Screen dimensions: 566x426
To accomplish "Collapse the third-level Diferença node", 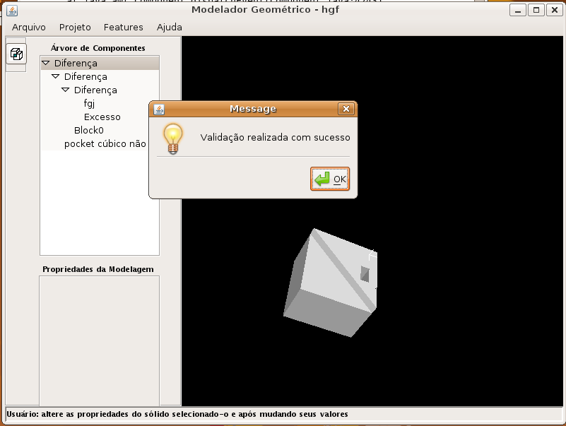I will (66, 90).
